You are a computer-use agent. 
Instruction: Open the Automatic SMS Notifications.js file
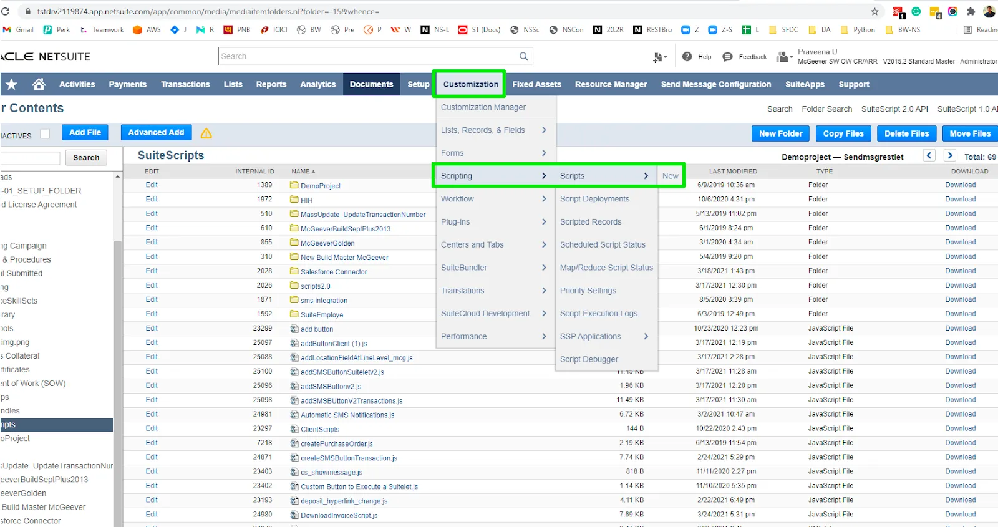point(347,415)
